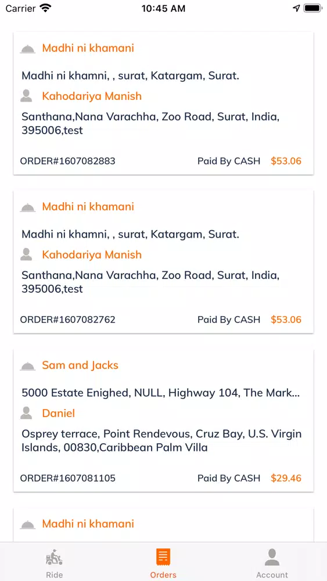Screen dimensions: 327x581
Task: Tap the $29.46 order amount
Action: coord(286,478)
